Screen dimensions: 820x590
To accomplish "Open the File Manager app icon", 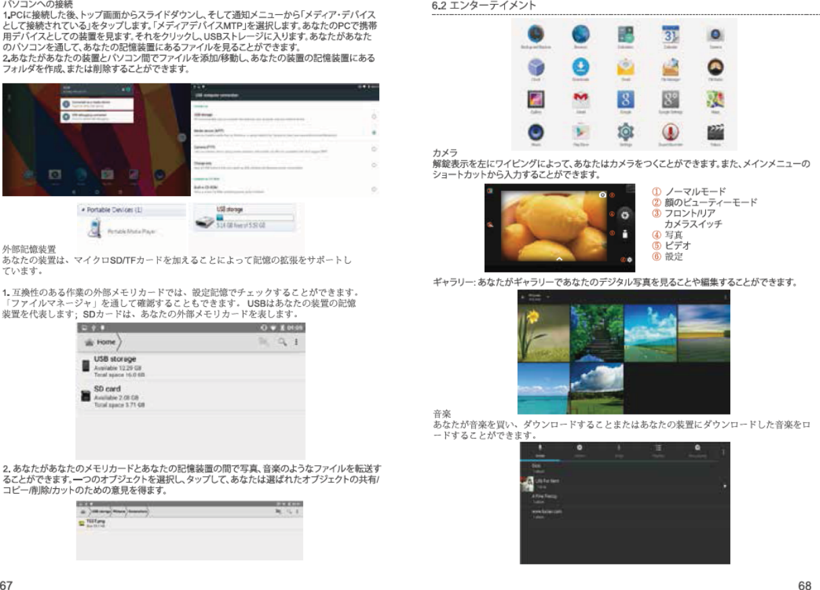I will click(x=671, y=67).
